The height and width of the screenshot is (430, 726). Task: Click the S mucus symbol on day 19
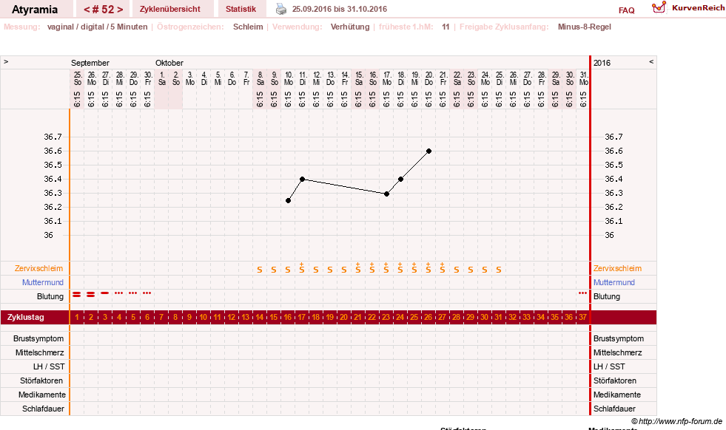click(330, 270)
